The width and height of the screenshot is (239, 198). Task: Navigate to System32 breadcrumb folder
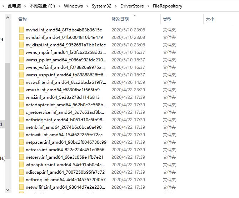101,6
